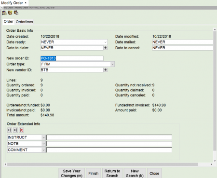Click the Date to cancel input field
217x178 pixels.
point(183,48)
